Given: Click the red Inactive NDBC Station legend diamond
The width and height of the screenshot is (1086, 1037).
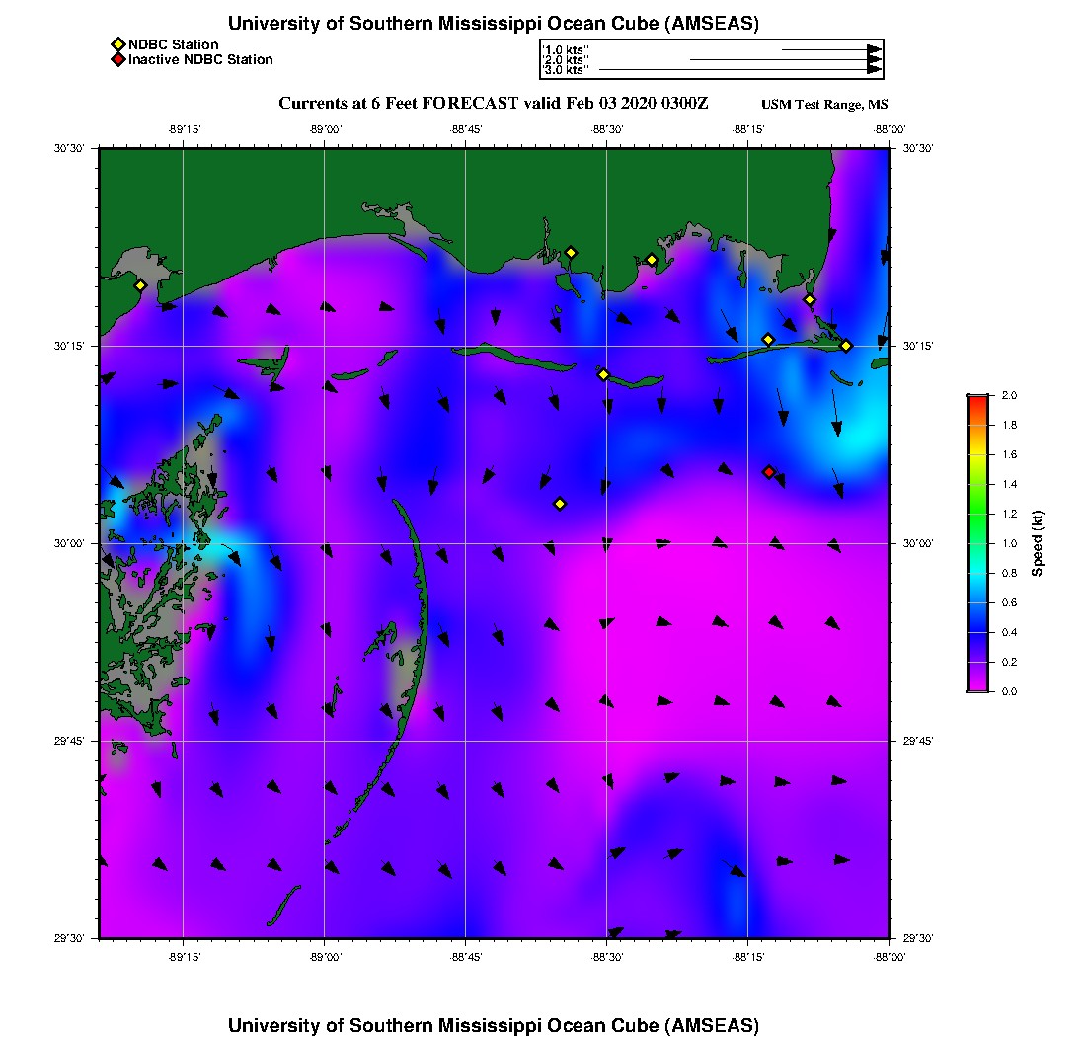Looking at the screenshot, I should [117, 60].
